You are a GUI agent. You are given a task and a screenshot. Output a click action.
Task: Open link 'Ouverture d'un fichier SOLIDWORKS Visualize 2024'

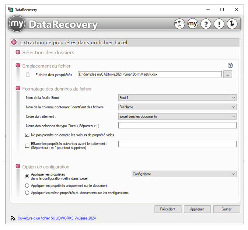click(57, 218)
